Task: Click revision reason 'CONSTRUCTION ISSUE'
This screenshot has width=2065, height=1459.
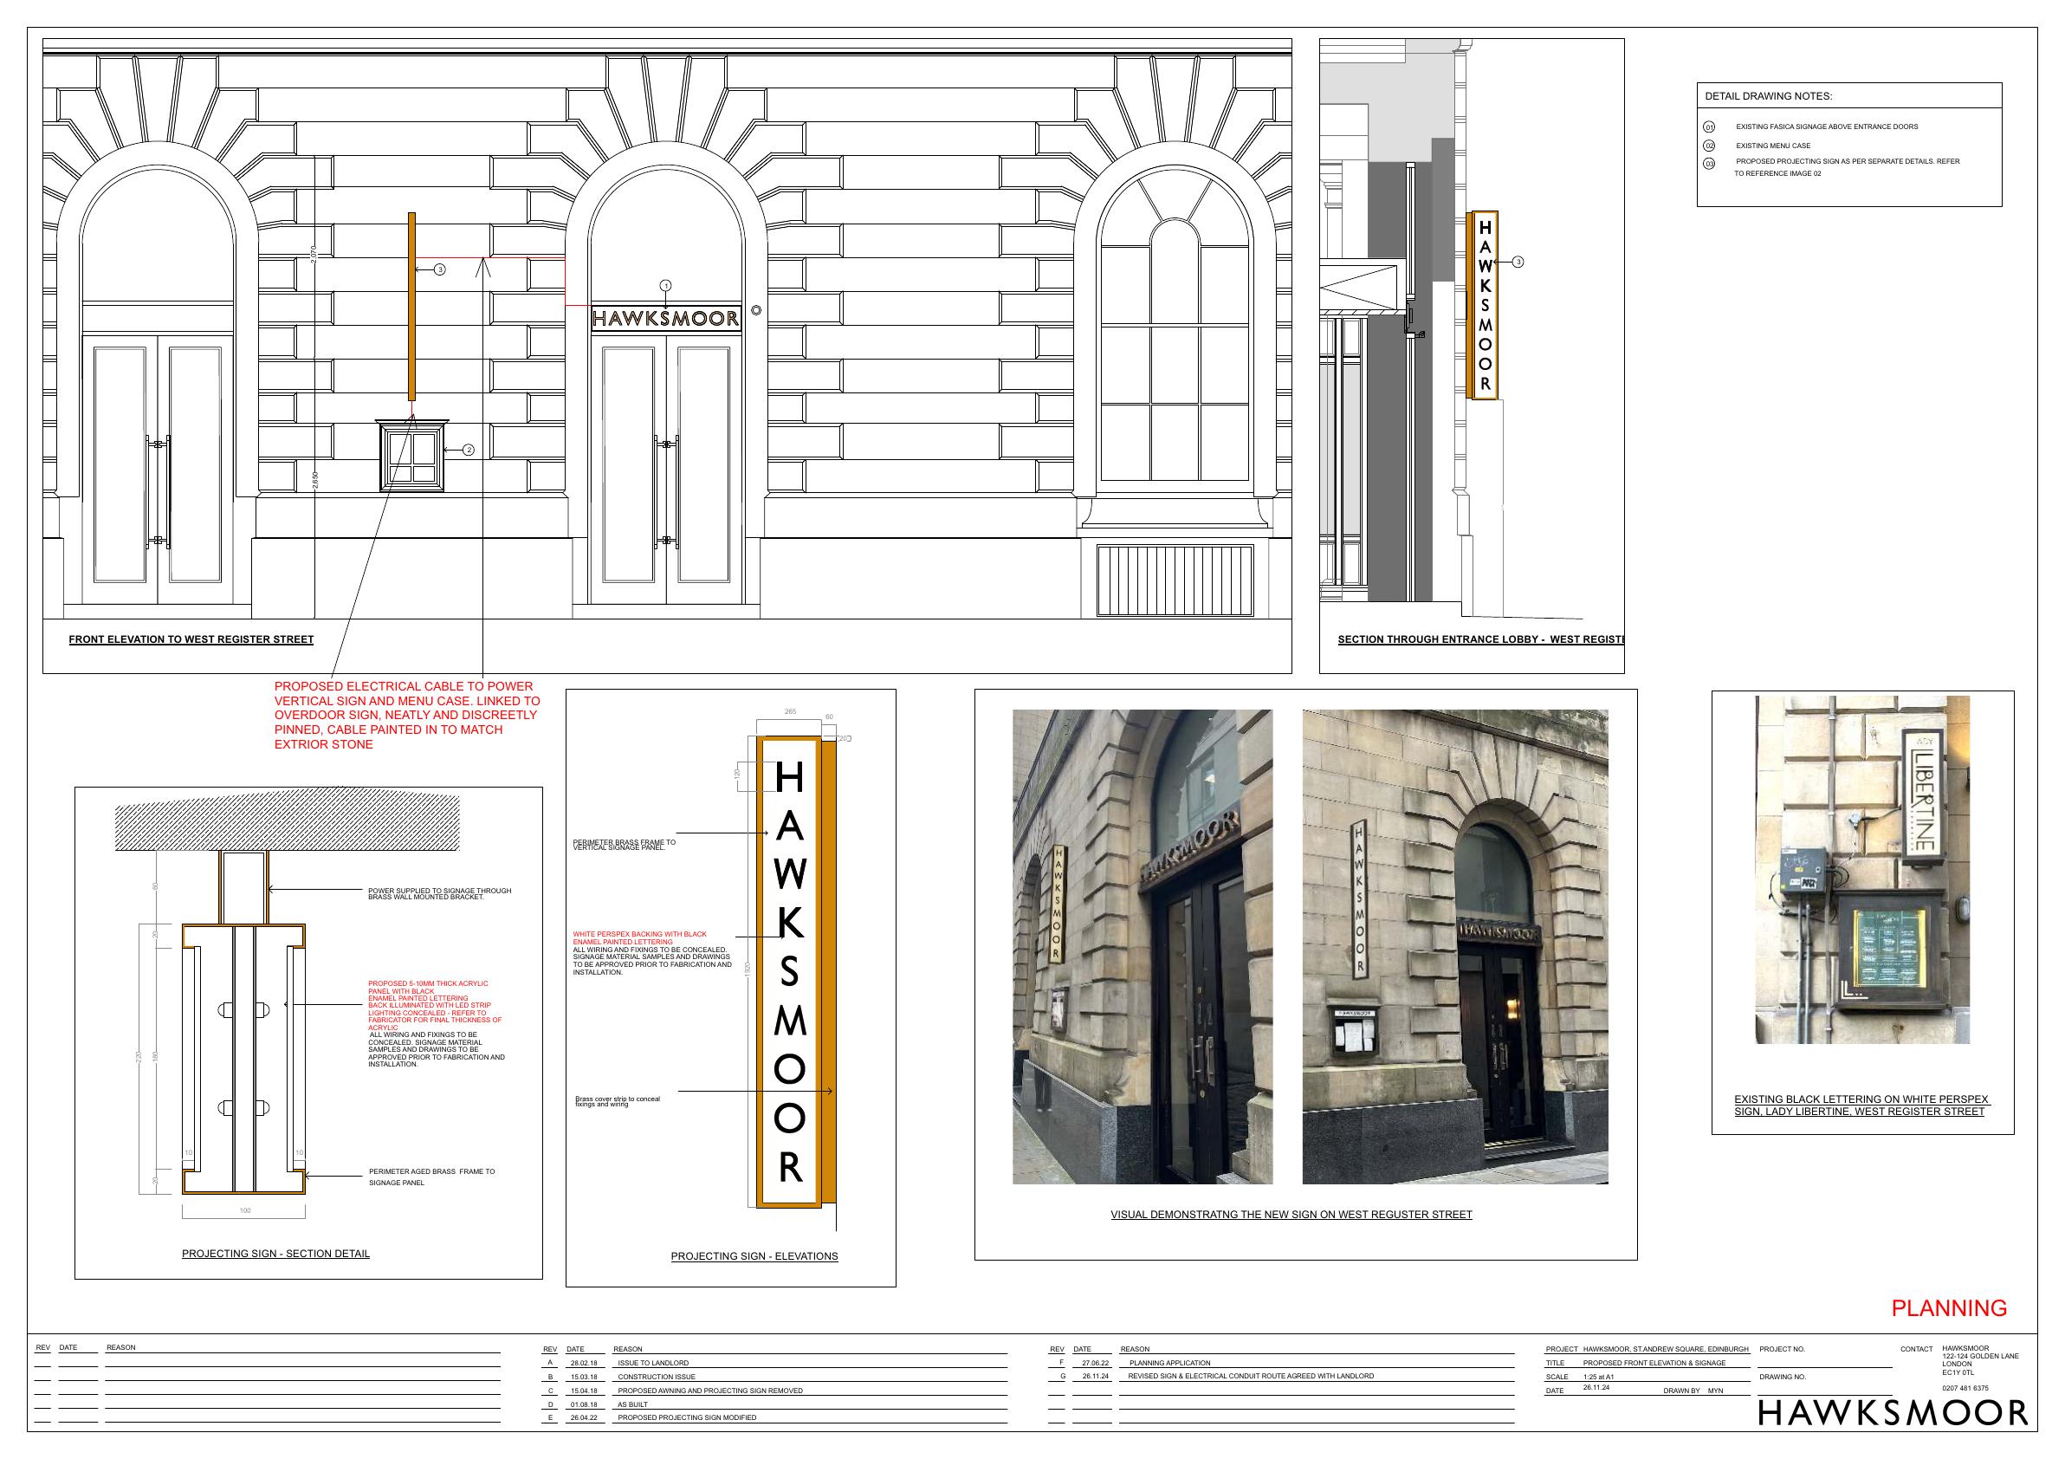Action: click(657, 1378)
